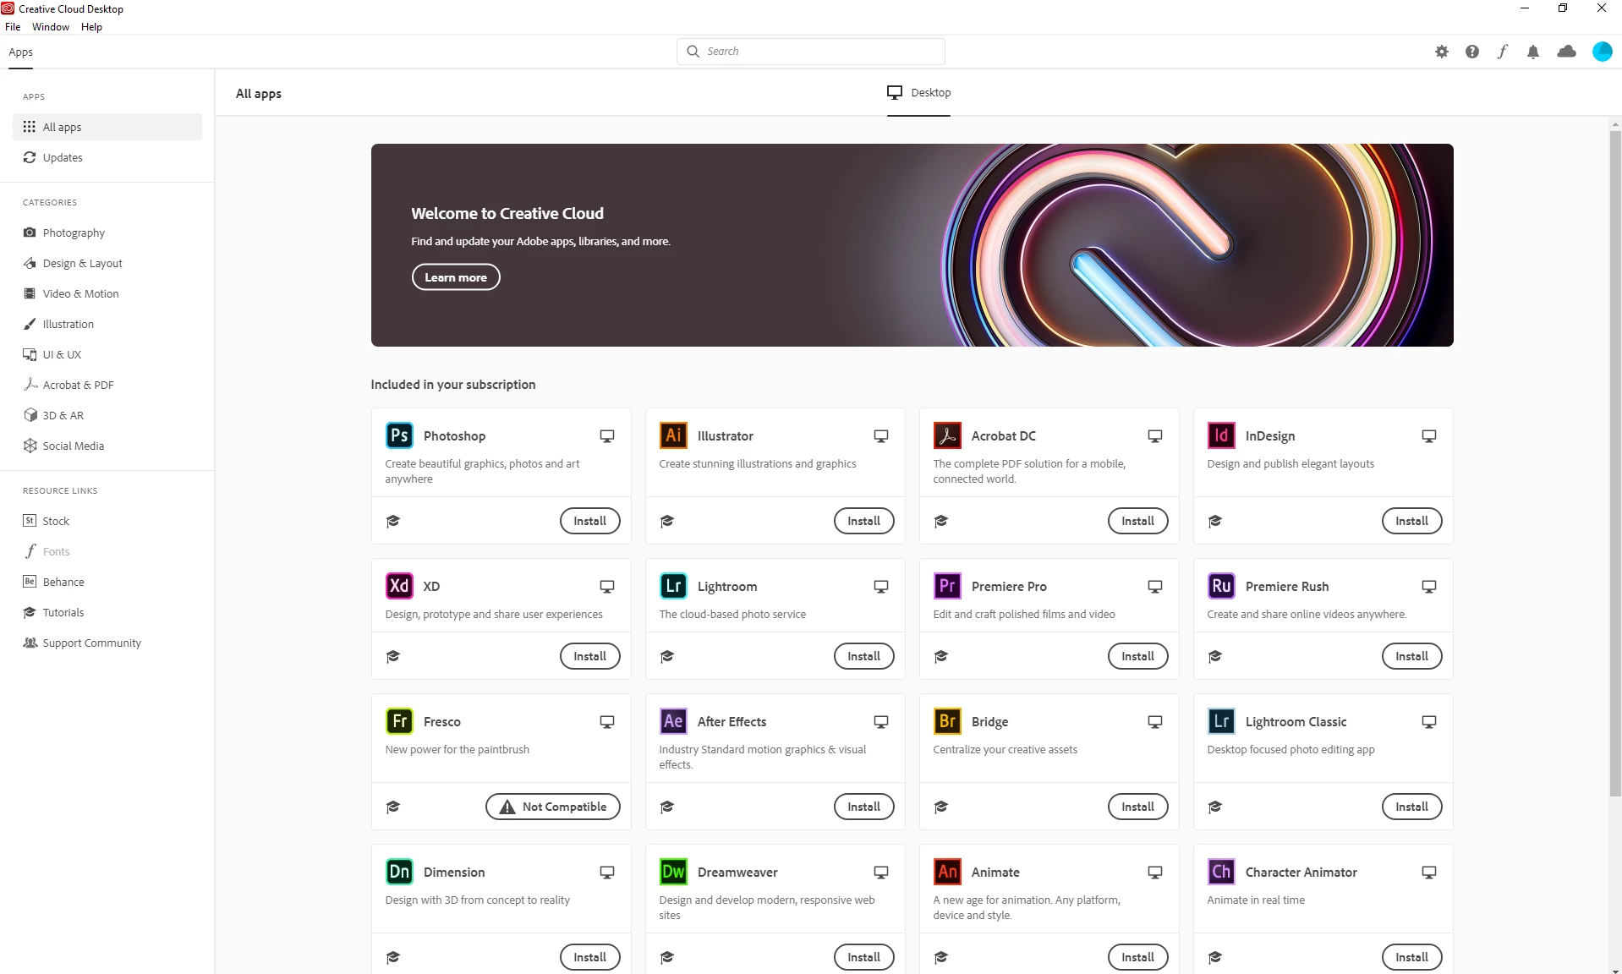The width and height of the screenshot is (1622, 974).
Task: Install Acrobat DC
Action: (x=1138, y=521)
